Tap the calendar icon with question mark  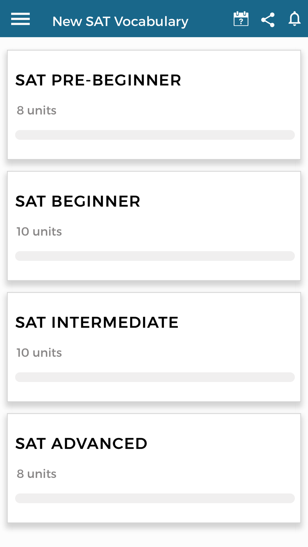click(241, 19)
